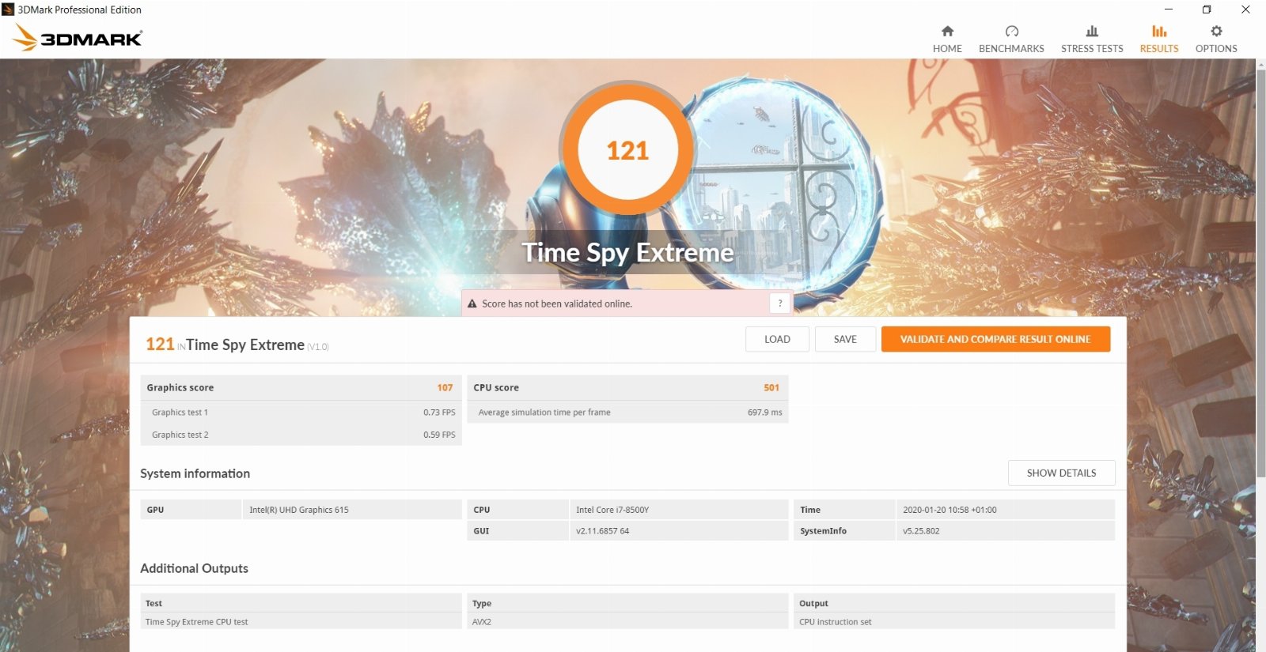Image resolution: width=1266 pixels, height=652 pixels.
Task: Click the Graphics score label
Action: tap(180, 387)
